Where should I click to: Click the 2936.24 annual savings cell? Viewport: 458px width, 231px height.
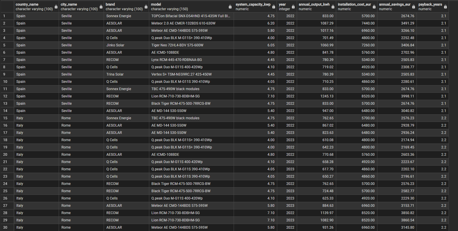tap(397, 133)
